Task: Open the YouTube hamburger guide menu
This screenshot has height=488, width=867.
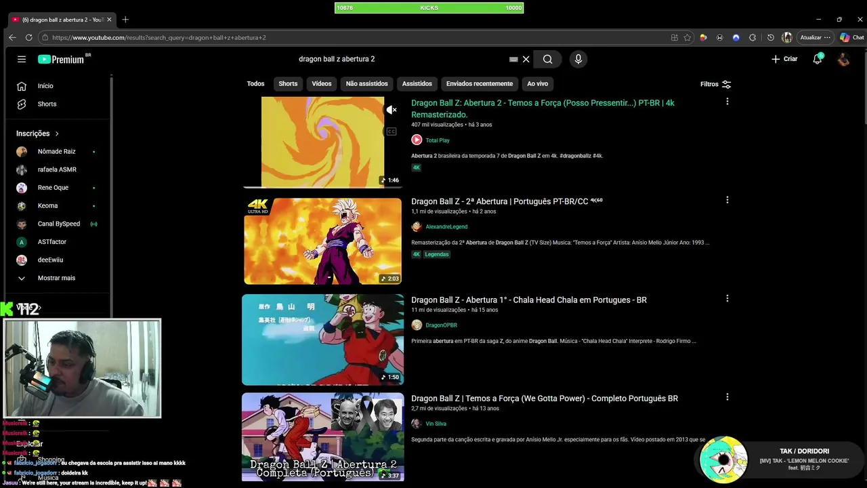Action: [x=22, y=59]
